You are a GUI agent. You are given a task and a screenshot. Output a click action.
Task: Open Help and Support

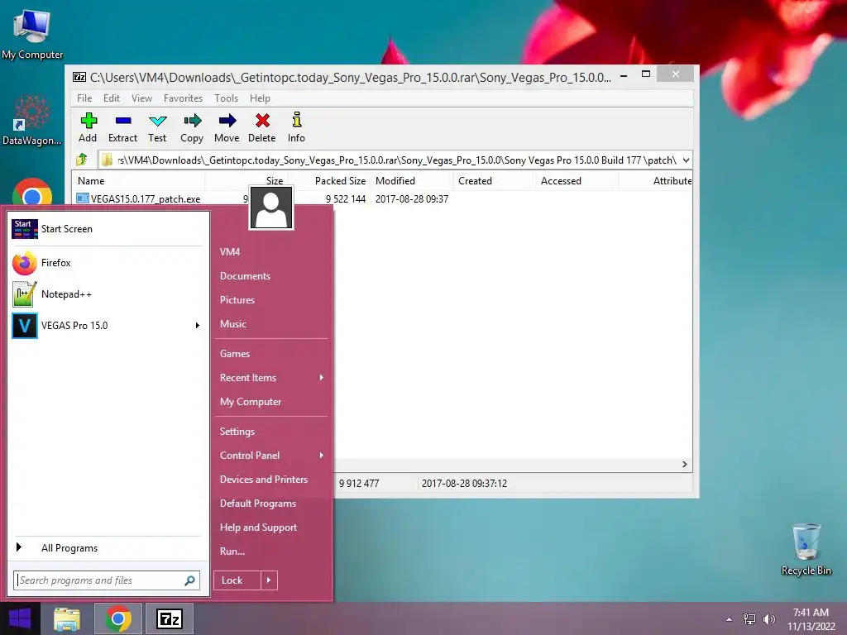(x=258, y=528)
